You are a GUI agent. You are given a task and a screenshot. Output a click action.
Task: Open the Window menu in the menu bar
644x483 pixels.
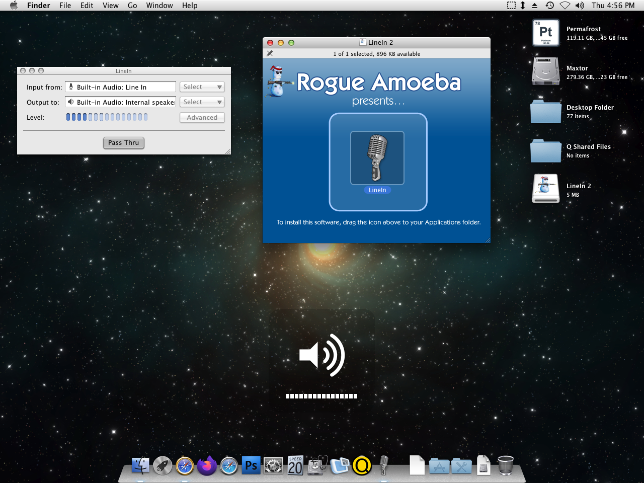159,6
